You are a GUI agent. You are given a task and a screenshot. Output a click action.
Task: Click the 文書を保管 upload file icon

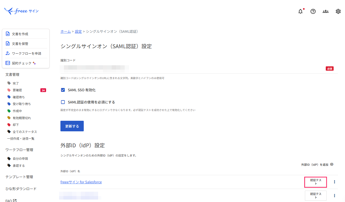coord(8,44)
